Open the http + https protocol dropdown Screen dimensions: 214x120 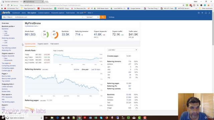coord(8,17)
